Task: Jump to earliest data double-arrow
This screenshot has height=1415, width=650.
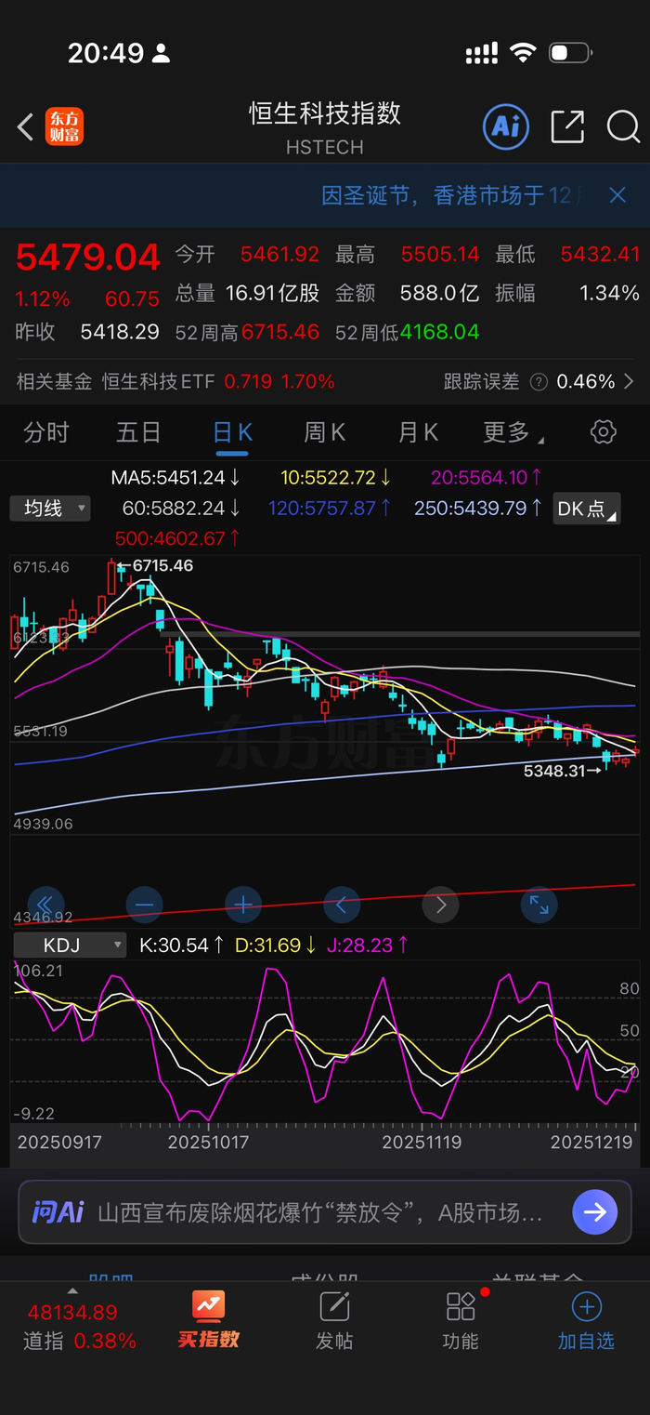Action: point(45,904)
